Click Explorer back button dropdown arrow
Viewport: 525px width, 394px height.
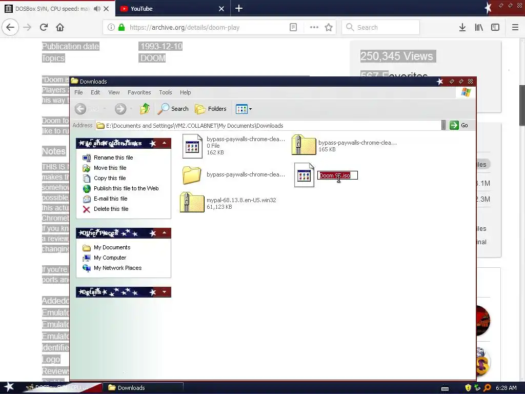click(x=105, y=109)
